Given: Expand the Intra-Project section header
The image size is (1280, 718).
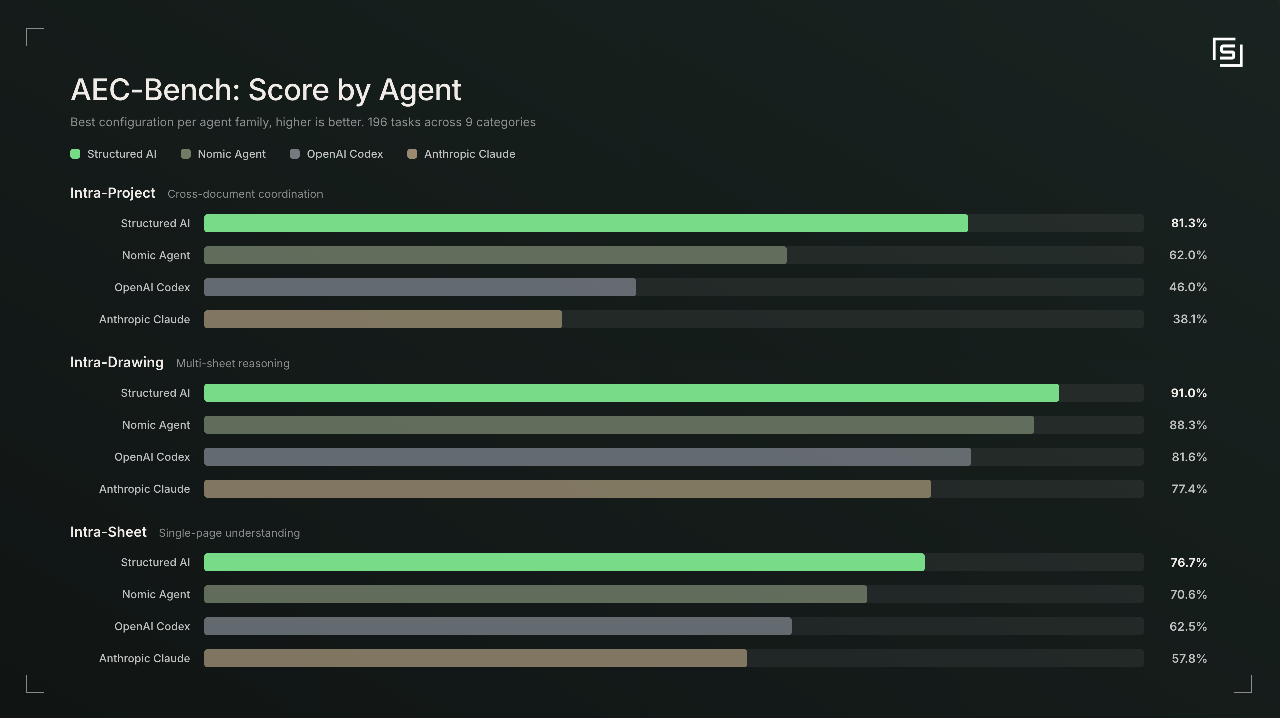Looking at the screenshot, I should pos(112,193).
